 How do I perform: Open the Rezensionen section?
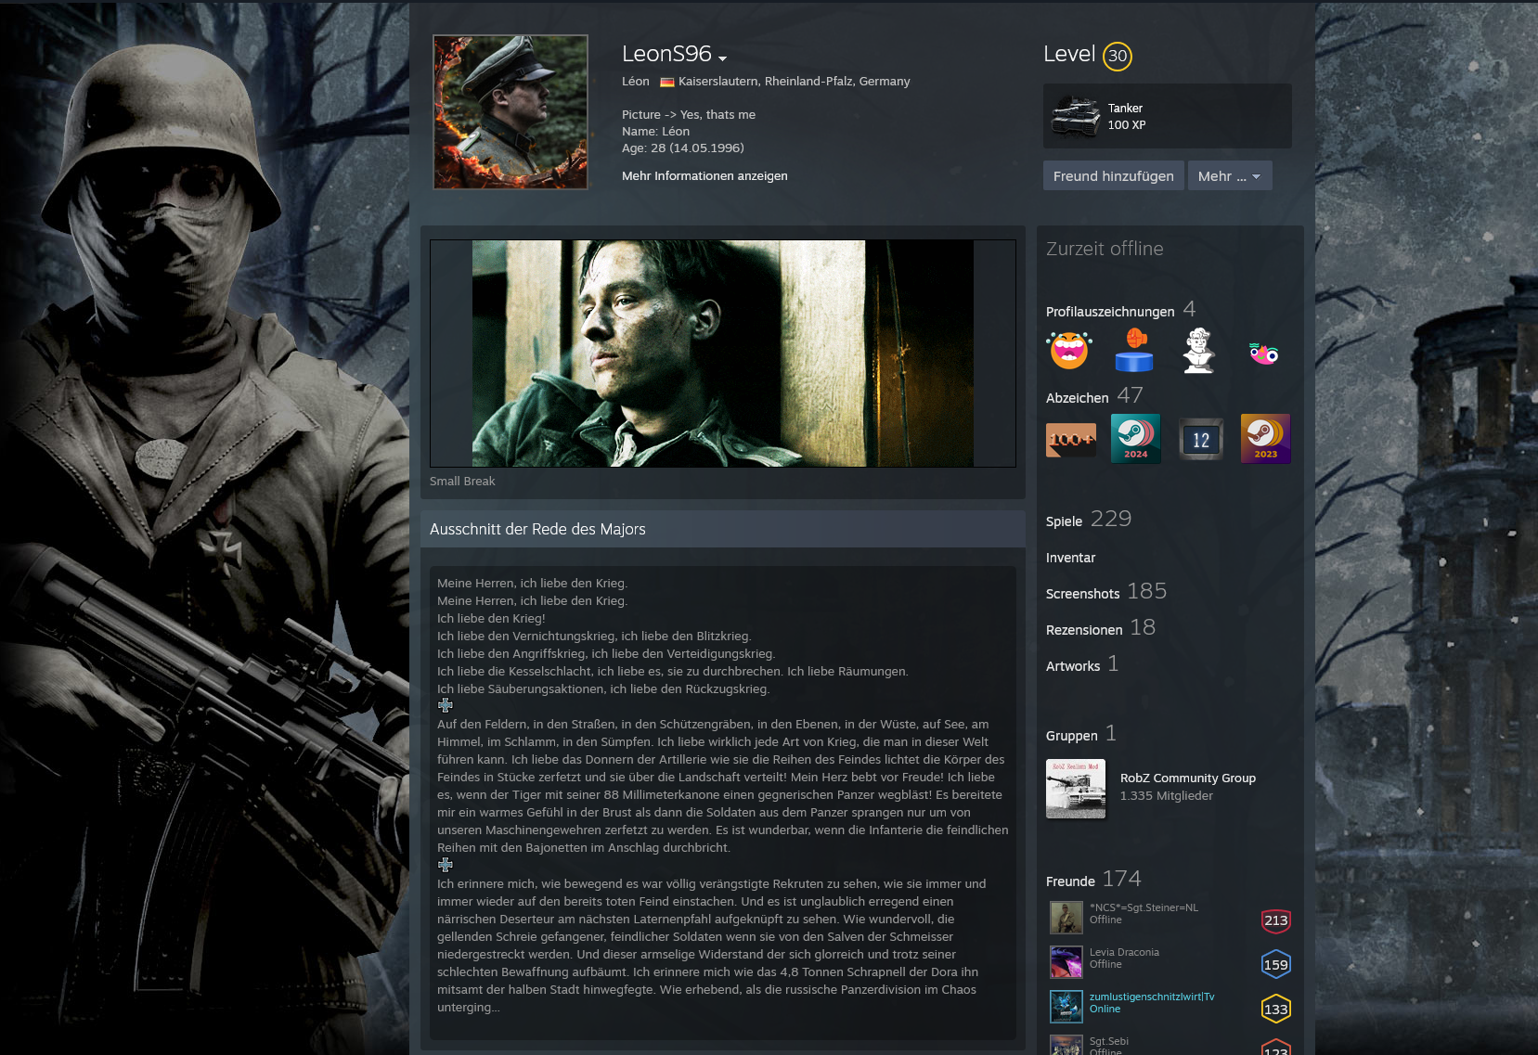[x=1084, y=630]
